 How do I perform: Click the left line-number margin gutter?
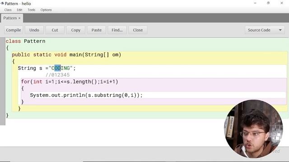pyautogui.click(x=3, y=81)
